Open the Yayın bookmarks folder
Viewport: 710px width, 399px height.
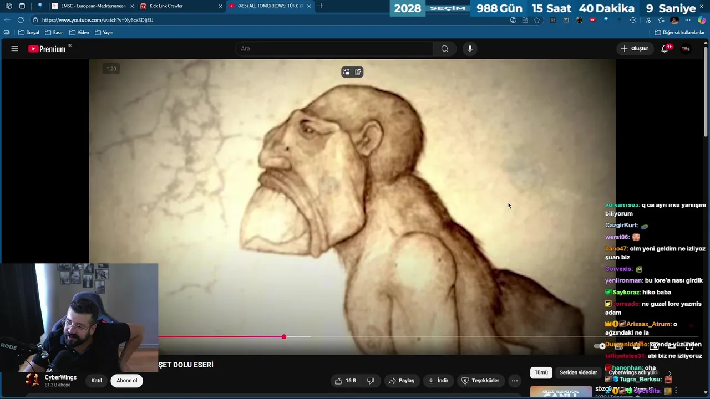(104, 33)
